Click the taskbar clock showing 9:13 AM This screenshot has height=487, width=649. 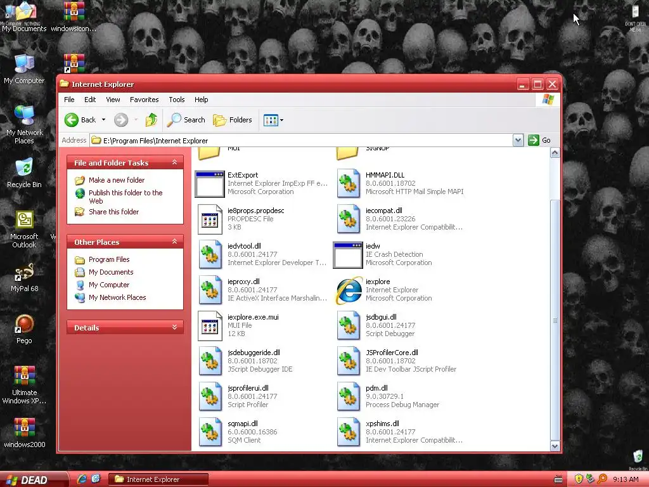tap(626, 479)
